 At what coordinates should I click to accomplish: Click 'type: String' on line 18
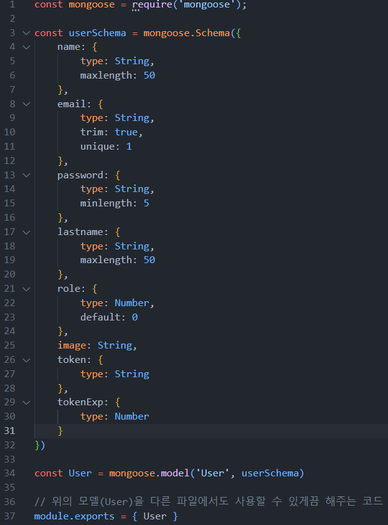[115, 246]
